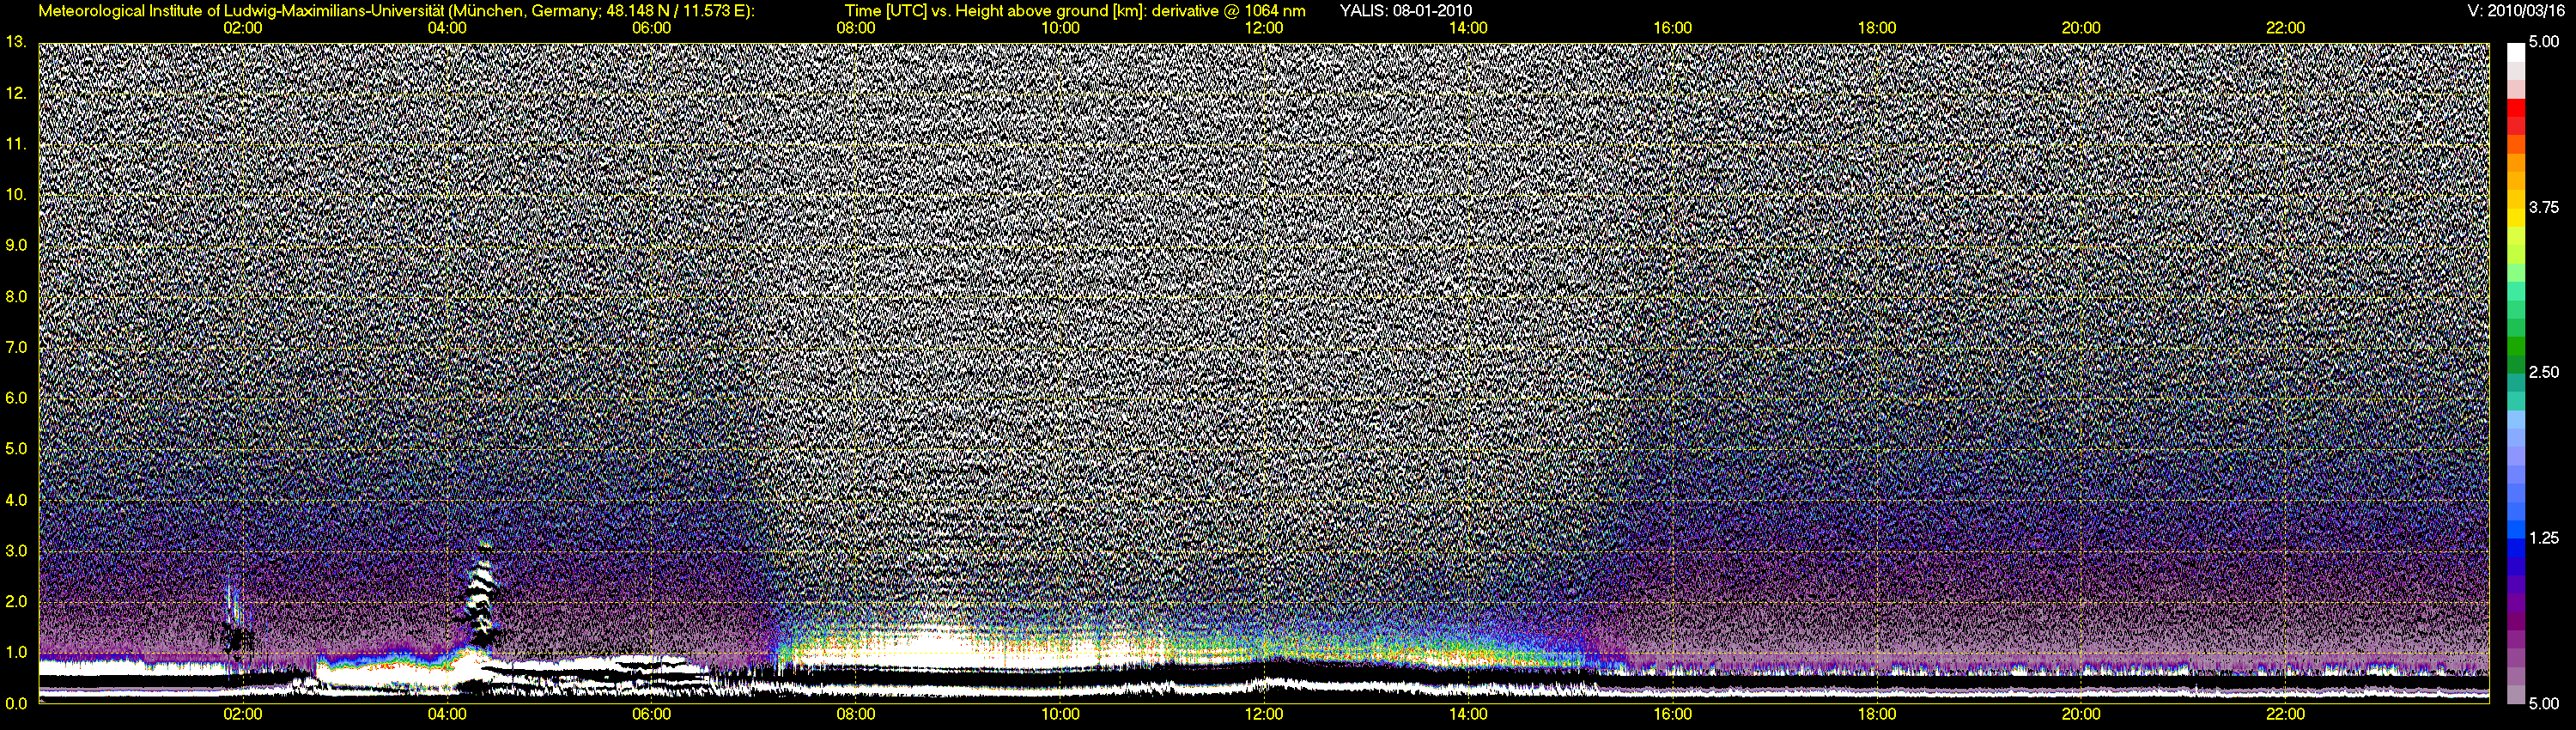
Task: Click the 18:00 label on the bottom time axis
Action: click(1877, 714)
